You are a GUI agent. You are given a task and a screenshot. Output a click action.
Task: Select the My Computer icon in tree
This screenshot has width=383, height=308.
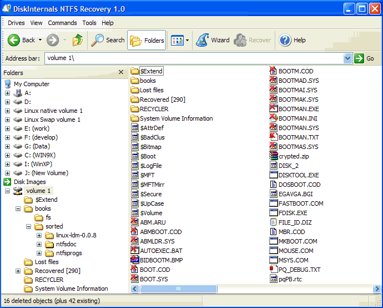(8, 84)
